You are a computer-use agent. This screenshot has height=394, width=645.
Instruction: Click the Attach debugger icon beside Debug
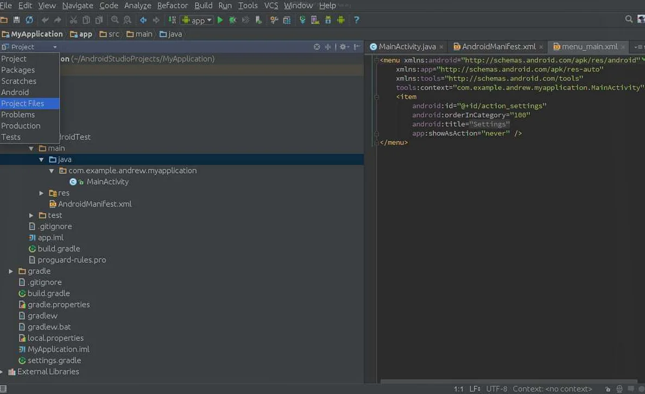245,20
